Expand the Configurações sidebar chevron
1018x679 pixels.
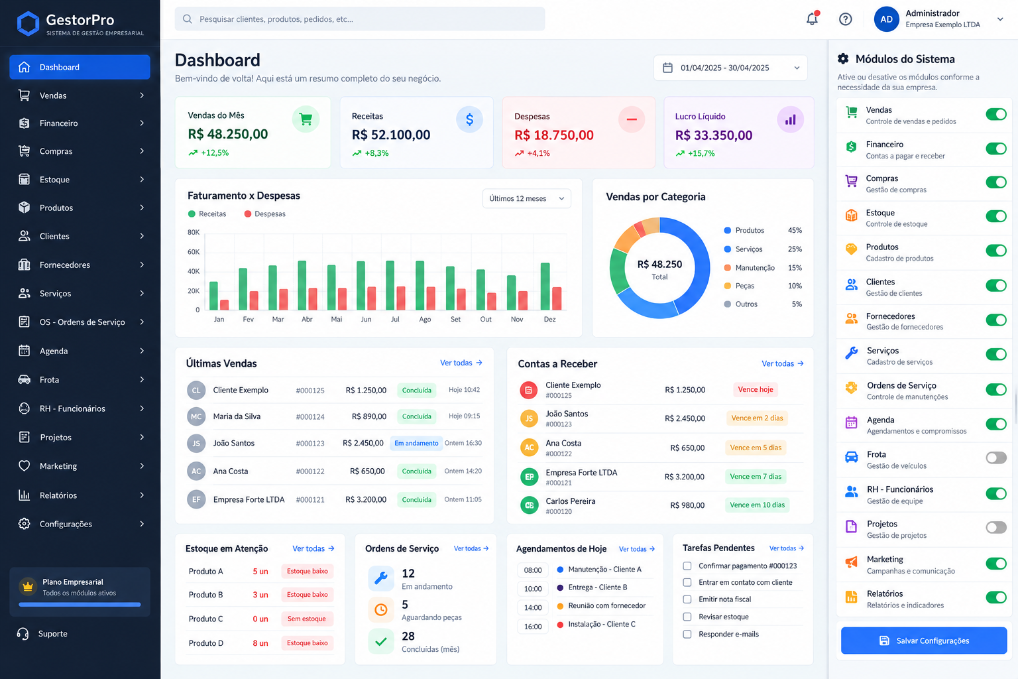tap(142, 524)
